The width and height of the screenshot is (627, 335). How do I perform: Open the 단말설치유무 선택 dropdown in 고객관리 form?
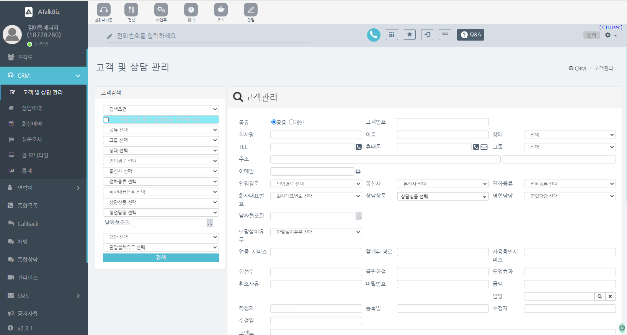pyautogui.click(x=316, y=232)
